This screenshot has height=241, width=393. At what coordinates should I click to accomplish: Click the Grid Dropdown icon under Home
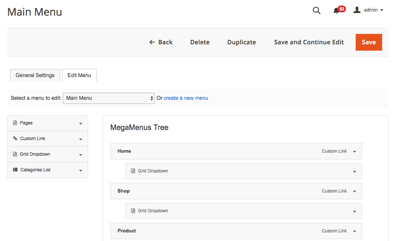133,171
